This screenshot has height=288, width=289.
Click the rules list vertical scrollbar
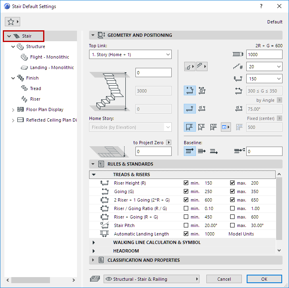pos(279,208)
